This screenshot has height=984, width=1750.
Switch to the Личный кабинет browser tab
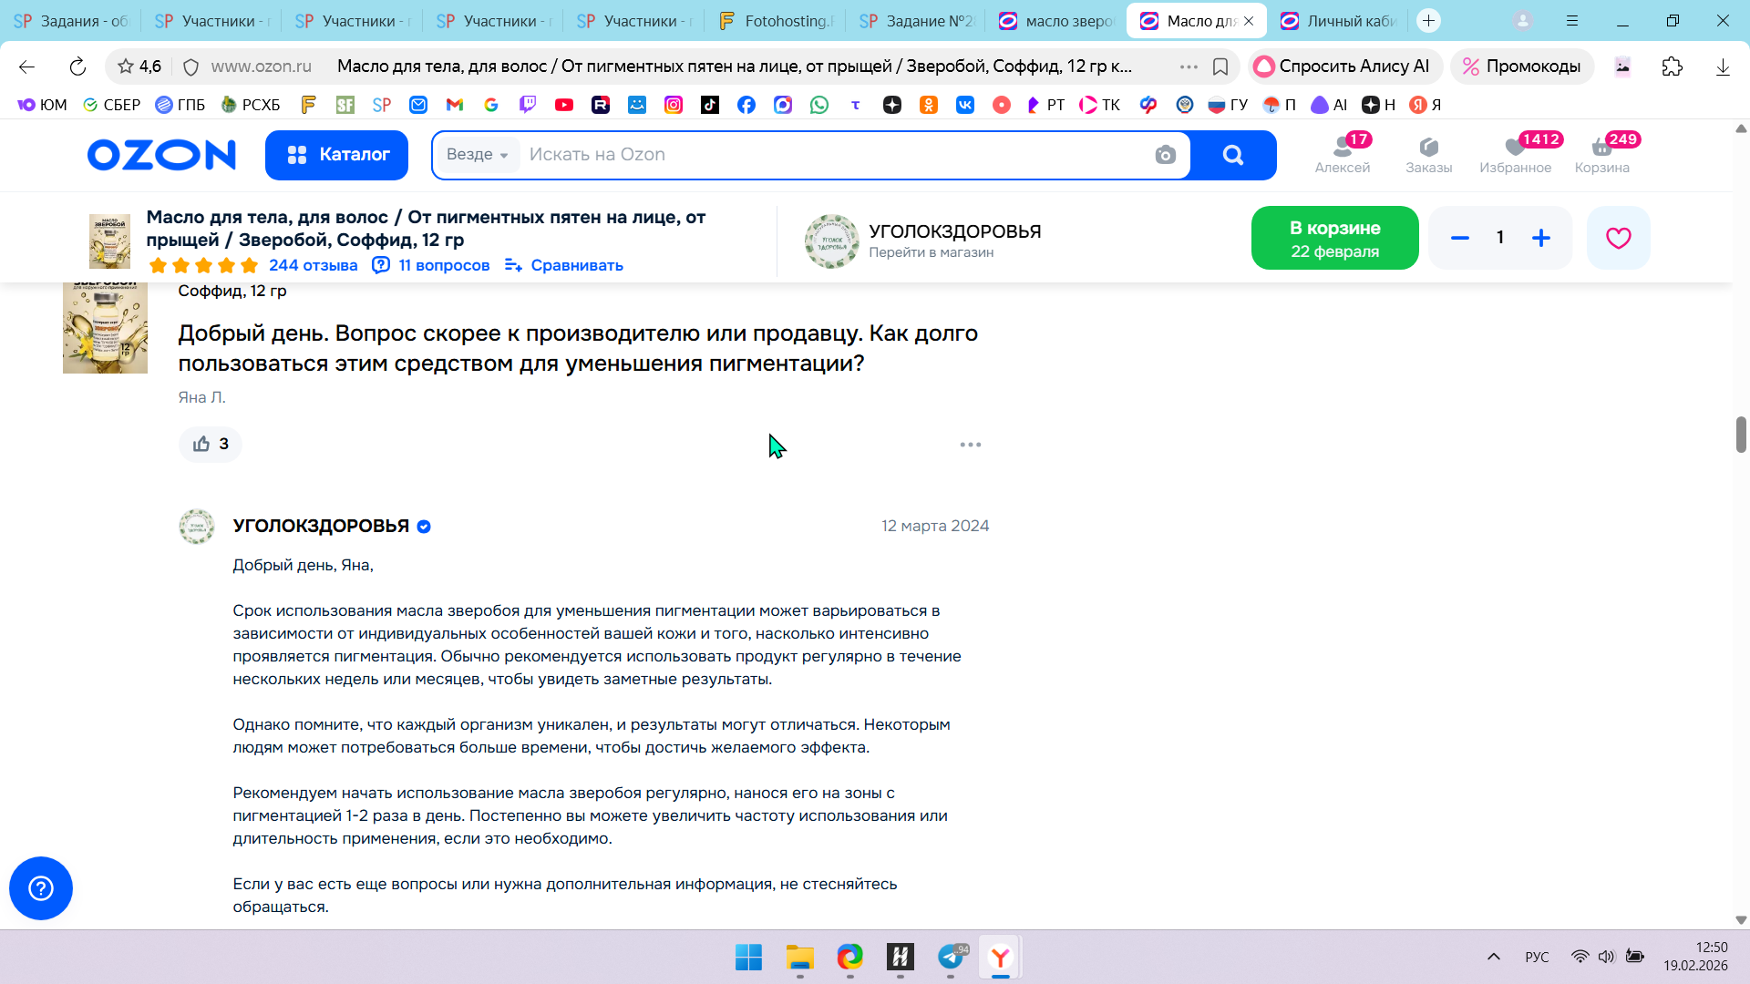[x=1340, y=21]
